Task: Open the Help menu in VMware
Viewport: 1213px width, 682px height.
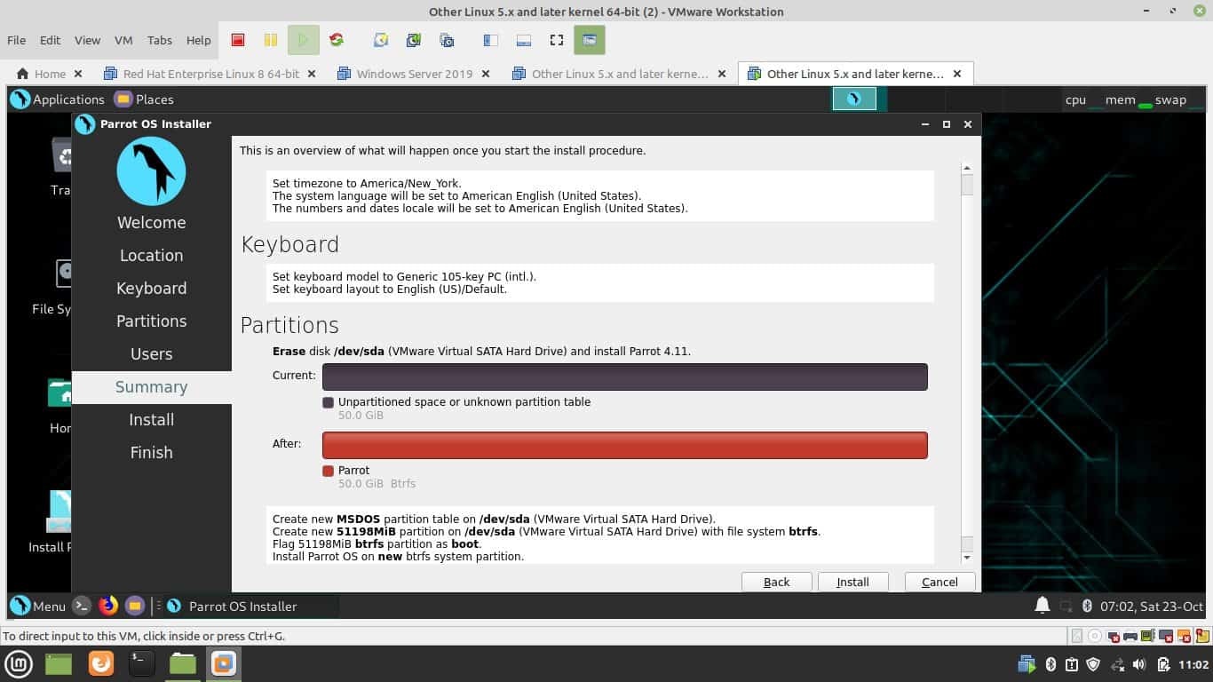Action: click(199, 40)
